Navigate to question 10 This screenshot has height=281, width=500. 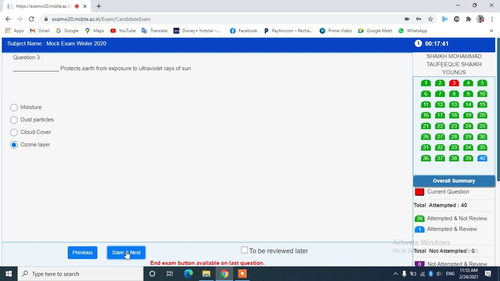pos(482,94)
